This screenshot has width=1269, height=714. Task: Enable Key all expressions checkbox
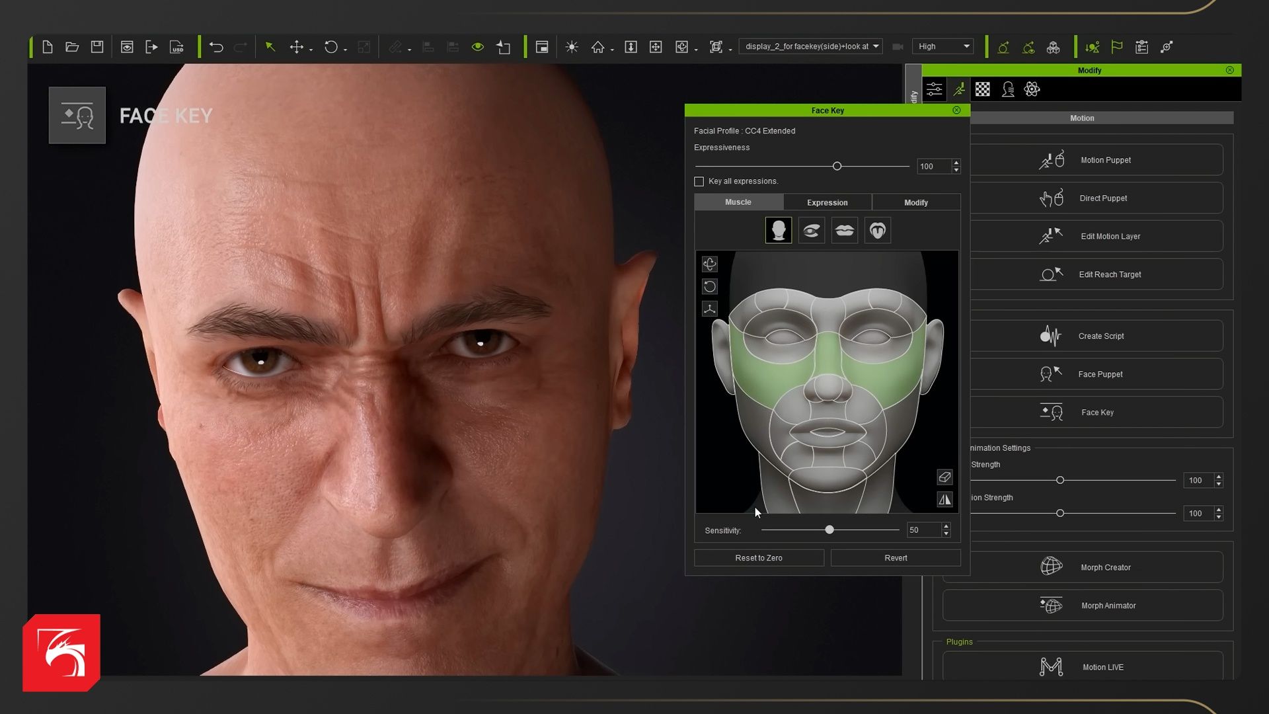pyautogui.click(x=699, y=182)
